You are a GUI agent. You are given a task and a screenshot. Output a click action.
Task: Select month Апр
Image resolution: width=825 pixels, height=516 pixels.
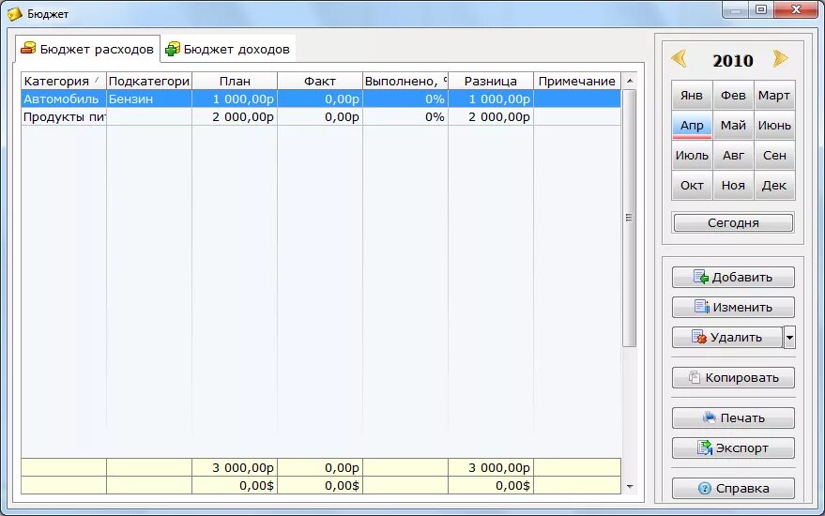[692, 125]
